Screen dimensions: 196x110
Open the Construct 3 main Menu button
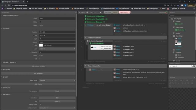[82, 13]
